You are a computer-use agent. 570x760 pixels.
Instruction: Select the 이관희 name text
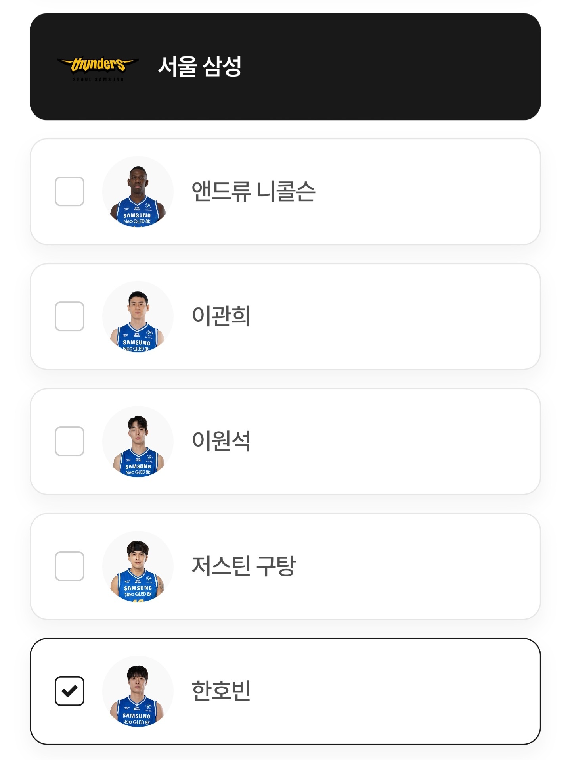pyautogui.click(x=221, y=317)
